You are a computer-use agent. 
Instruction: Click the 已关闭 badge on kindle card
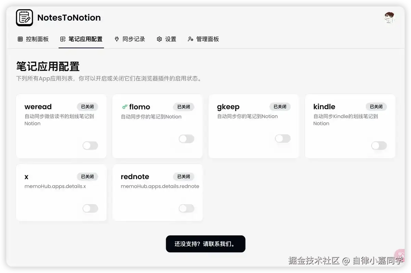[376, 107]
